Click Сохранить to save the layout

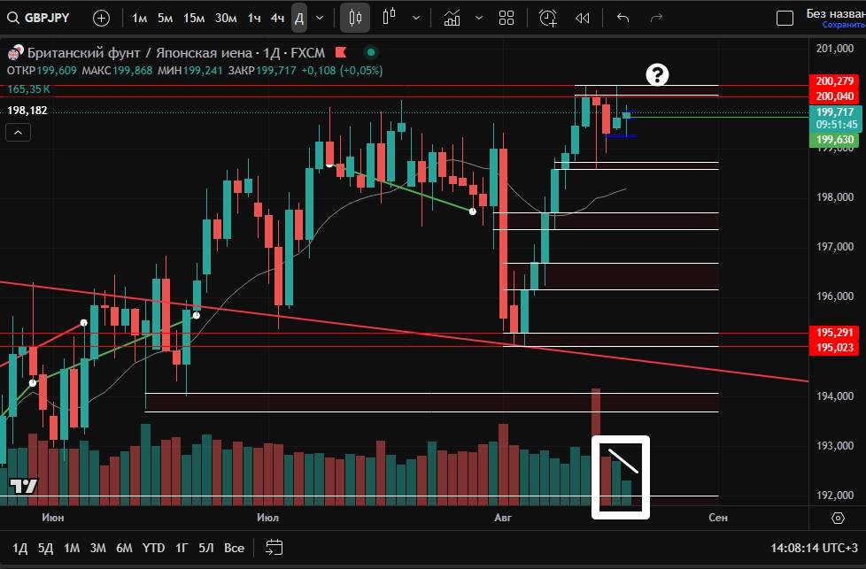pos(842,26)
